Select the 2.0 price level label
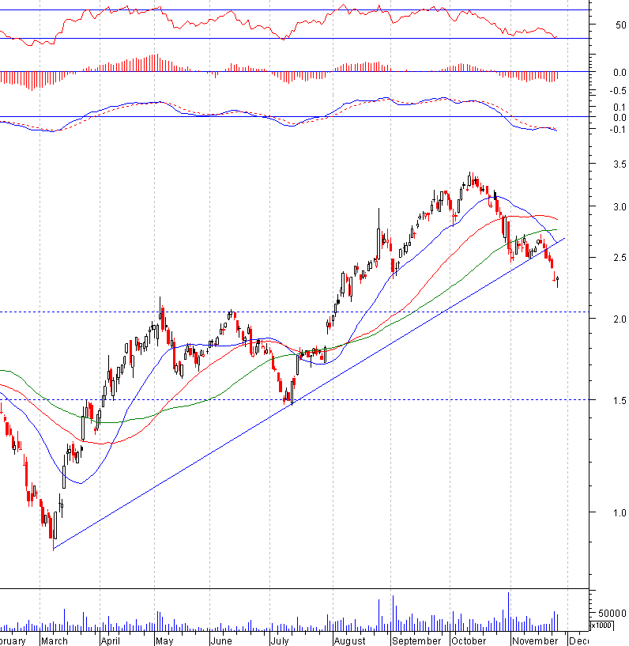This screenshot has height=646, width=629. 620,319
